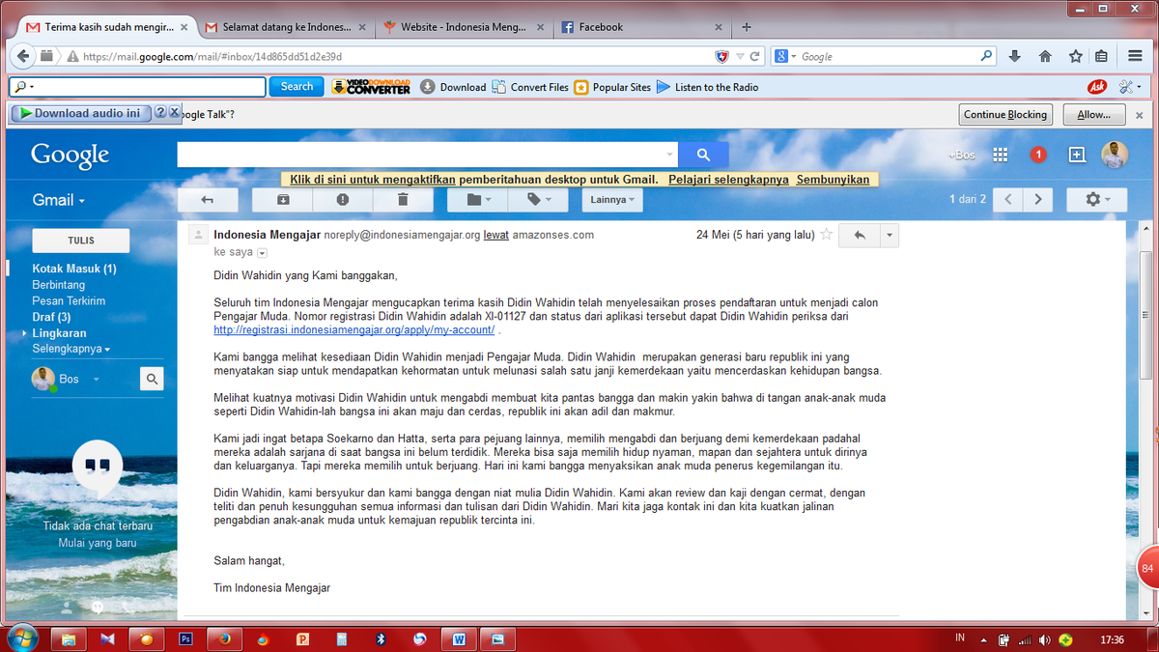Click 'Mulai yang baru' chat link
1159x652 pixels.
pos(97,543)
